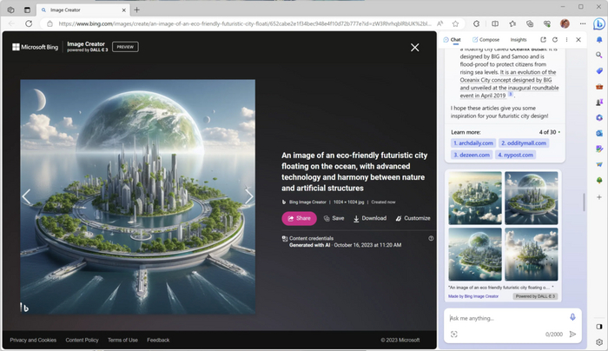Screen dimensions: 608x351
Task: Refresh the Bing chat sidebar
Action: [x=555, y=39]
